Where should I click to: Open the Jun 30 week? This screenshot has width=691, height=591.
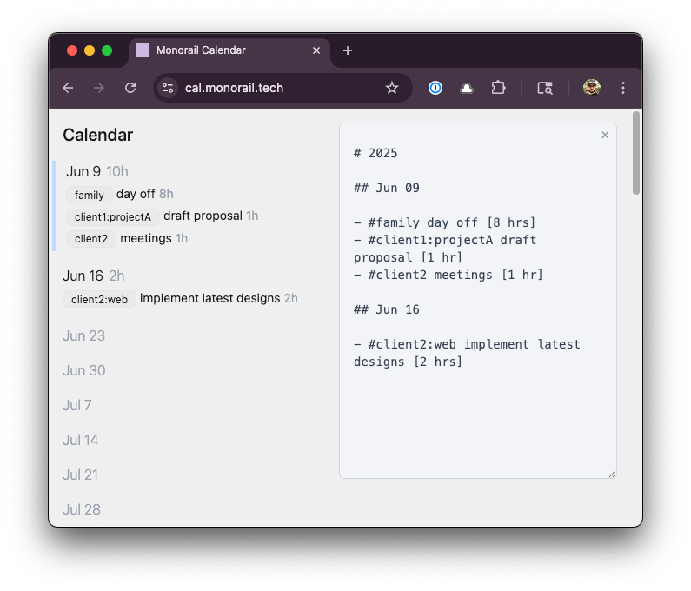click(x=84, y=370)
